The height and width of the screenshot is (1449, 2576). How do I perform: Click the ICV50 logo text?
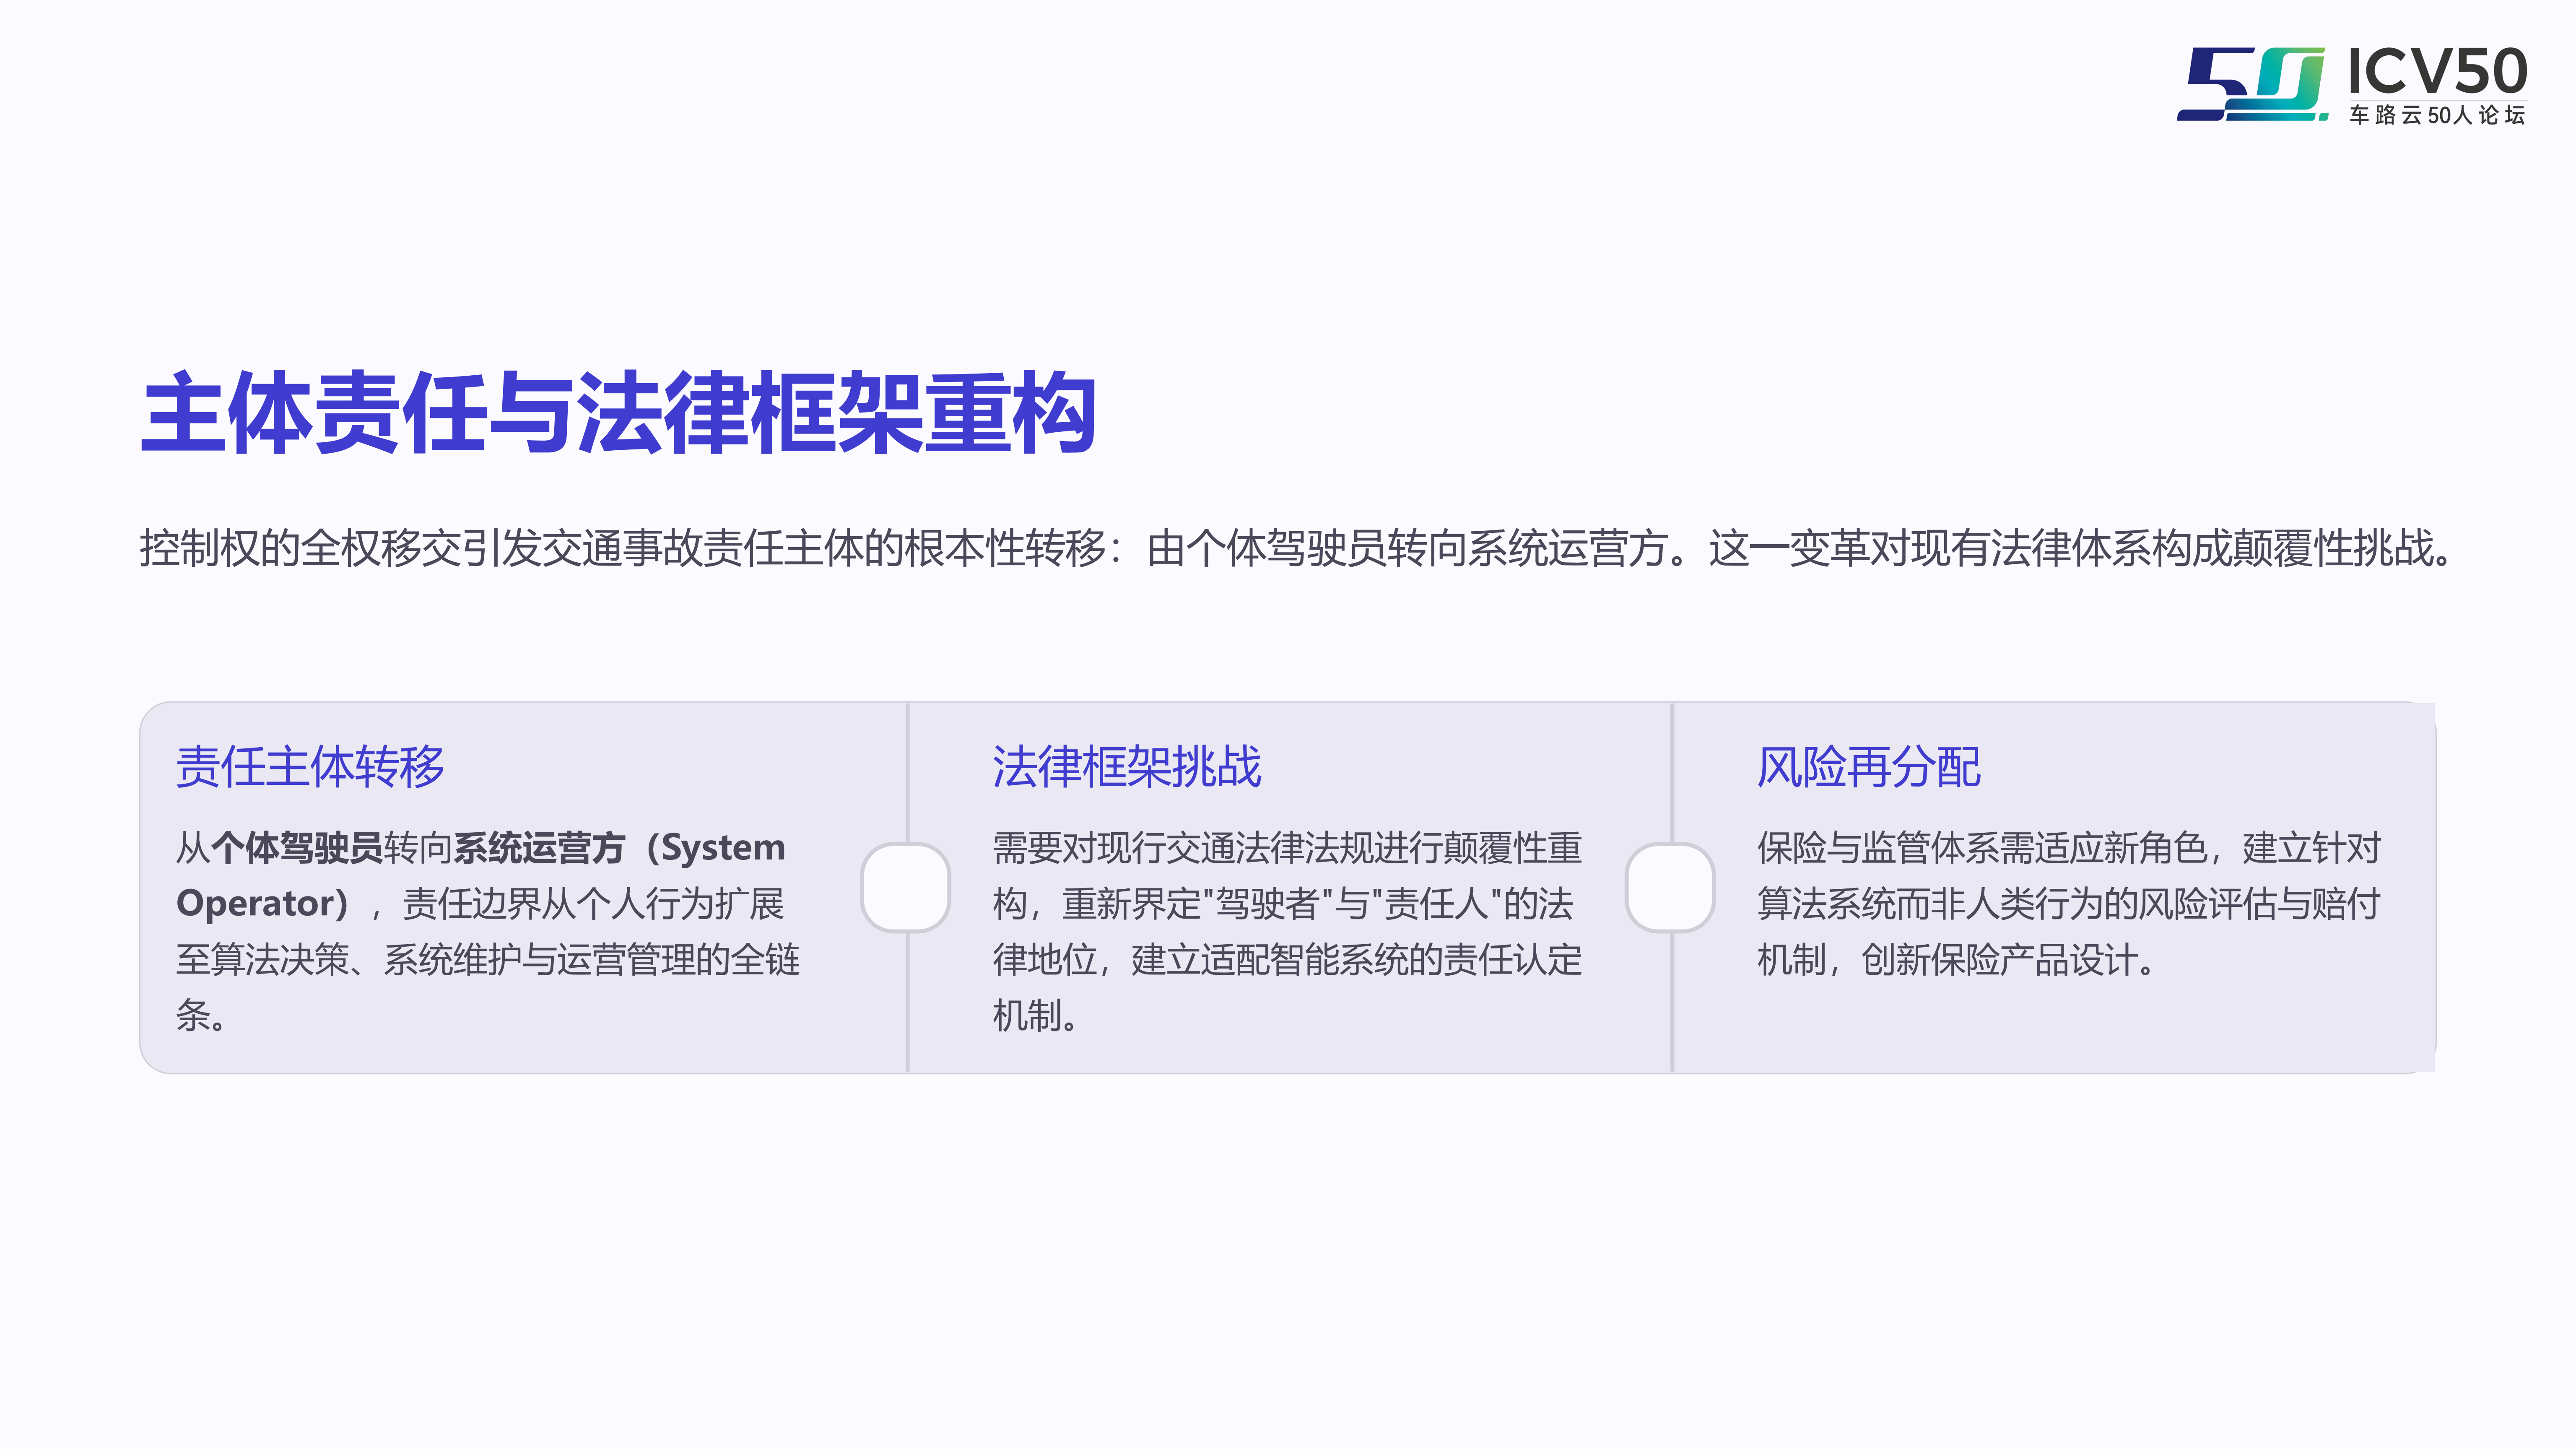2437,72
